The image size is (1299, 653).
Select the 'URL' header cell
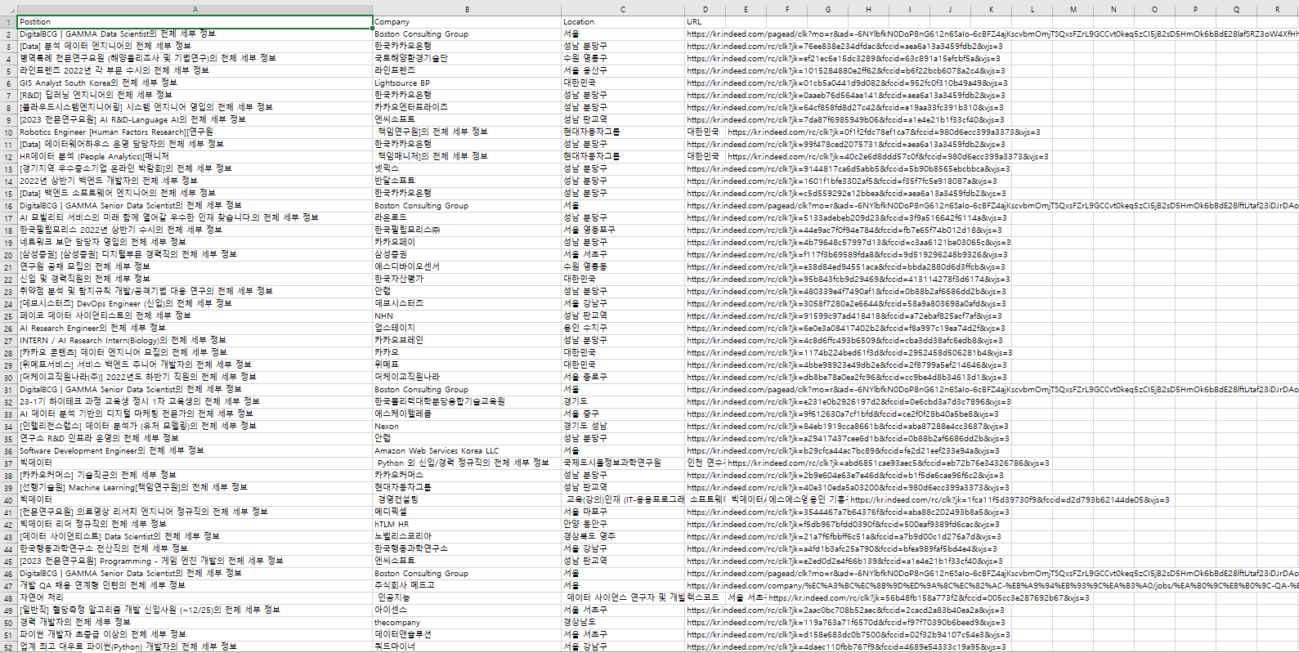pyautogui.click(x=705, y=22)
